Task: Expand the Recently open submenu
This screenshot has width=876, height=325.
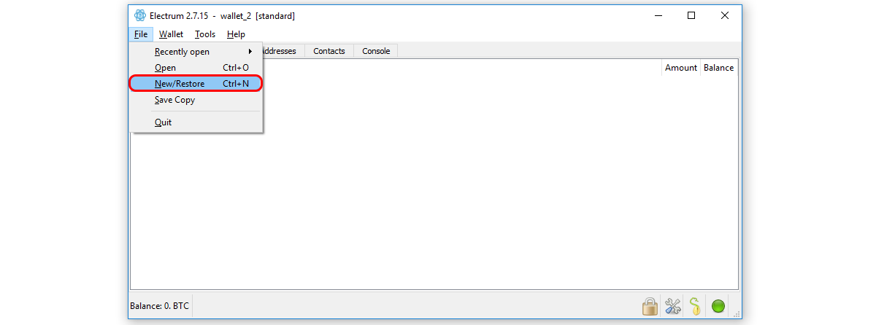Action: (196, 52)
